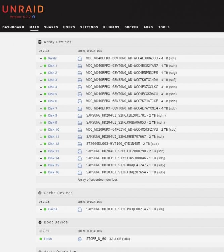Open the Settings tab

point(89,27)
